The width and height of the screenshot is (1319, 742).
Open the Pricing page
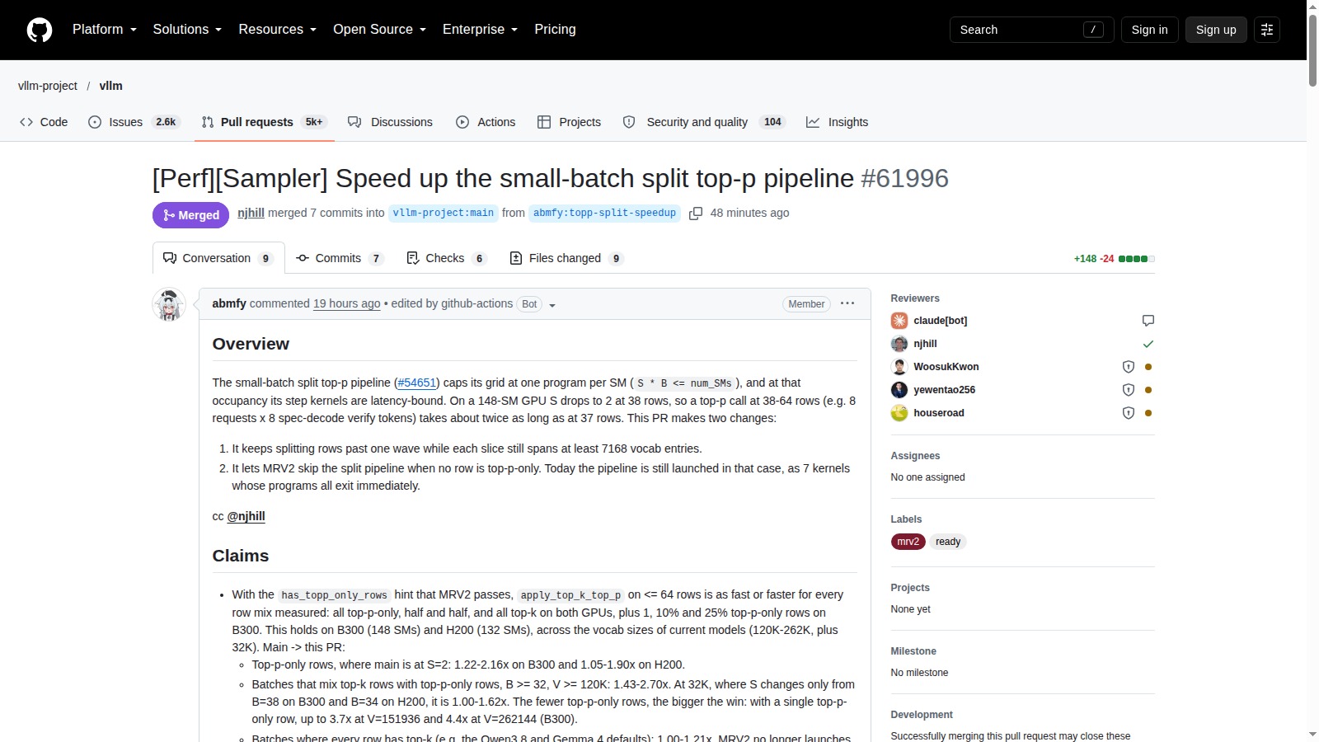pyautogui.click(x=555, y=30)
